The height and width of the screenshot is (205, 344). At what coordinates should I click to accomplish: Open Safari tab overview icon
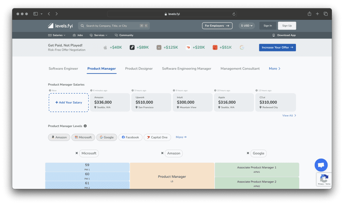coord(326,14)
